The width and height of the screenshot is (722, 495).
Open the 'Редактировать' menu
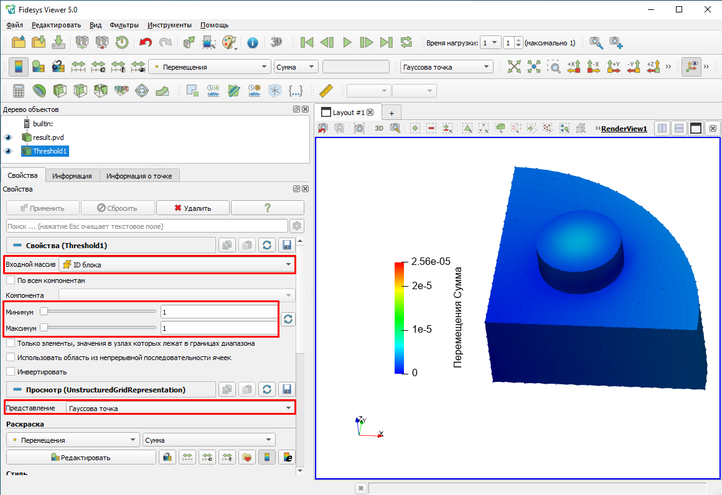[56, 25]
